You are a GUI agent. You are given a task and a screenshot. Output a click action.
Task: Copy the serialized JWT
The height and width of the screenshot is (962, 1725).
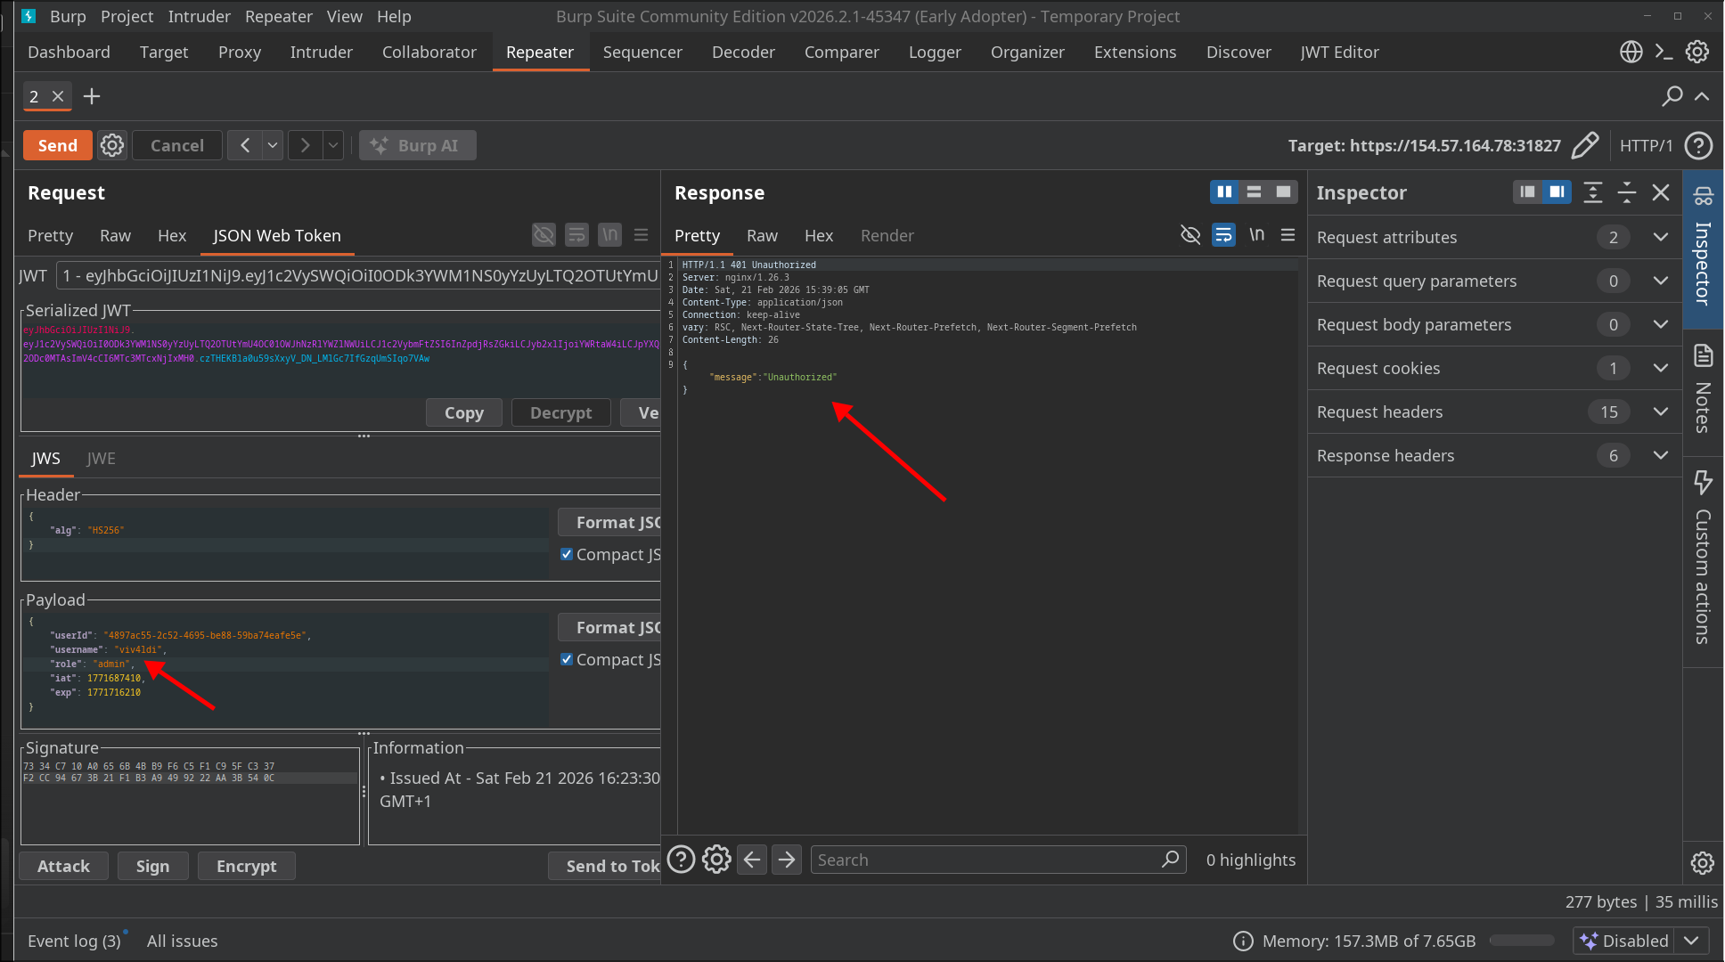(463, 412)
